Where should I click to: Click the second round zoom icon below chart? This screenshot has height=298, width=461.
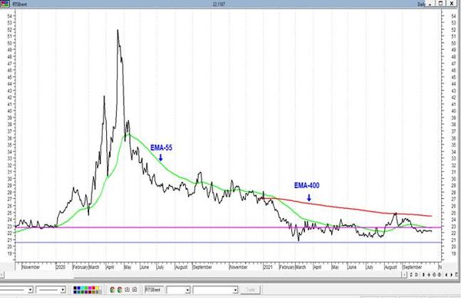pyautogui.click(x=439, y=275)
